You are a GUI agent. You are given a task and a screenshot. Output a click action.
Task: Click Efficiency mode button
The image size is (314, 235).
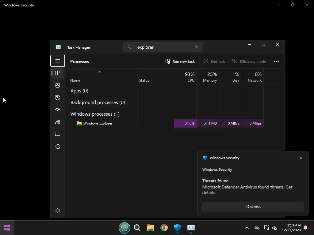click(249, 61)
